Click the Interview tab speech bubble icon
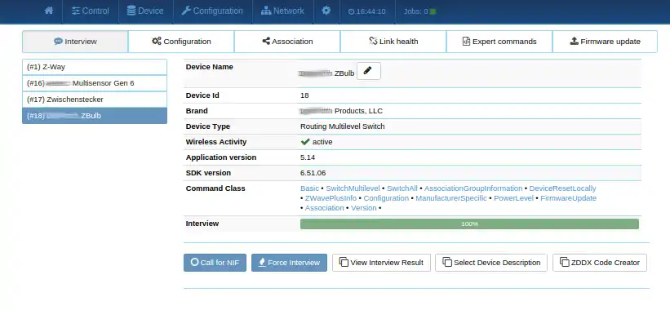 pos(58,42)
